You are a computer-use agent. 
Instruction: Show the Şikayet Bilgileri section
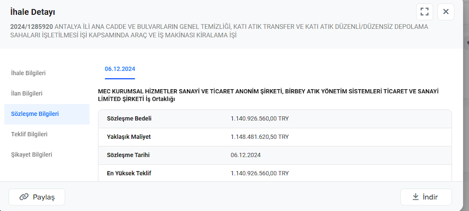(32, 154)
